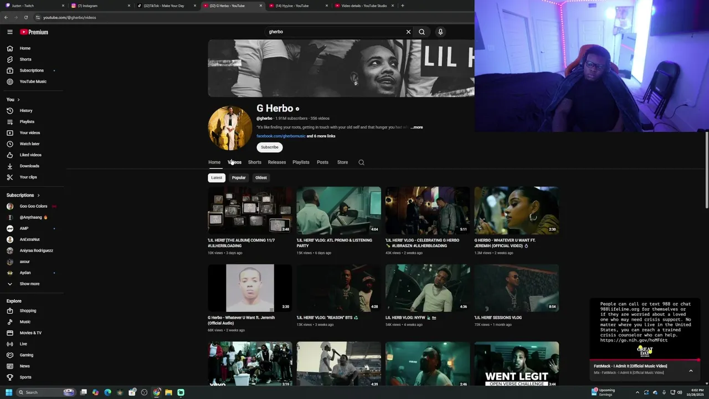Switch to the channel Home tab

[x=214, y=162]
